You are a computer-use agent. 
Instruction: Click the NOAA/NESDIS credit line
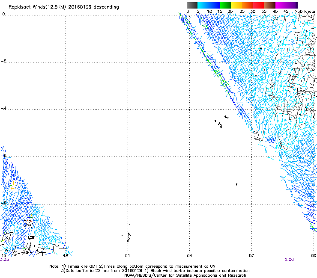185,275
